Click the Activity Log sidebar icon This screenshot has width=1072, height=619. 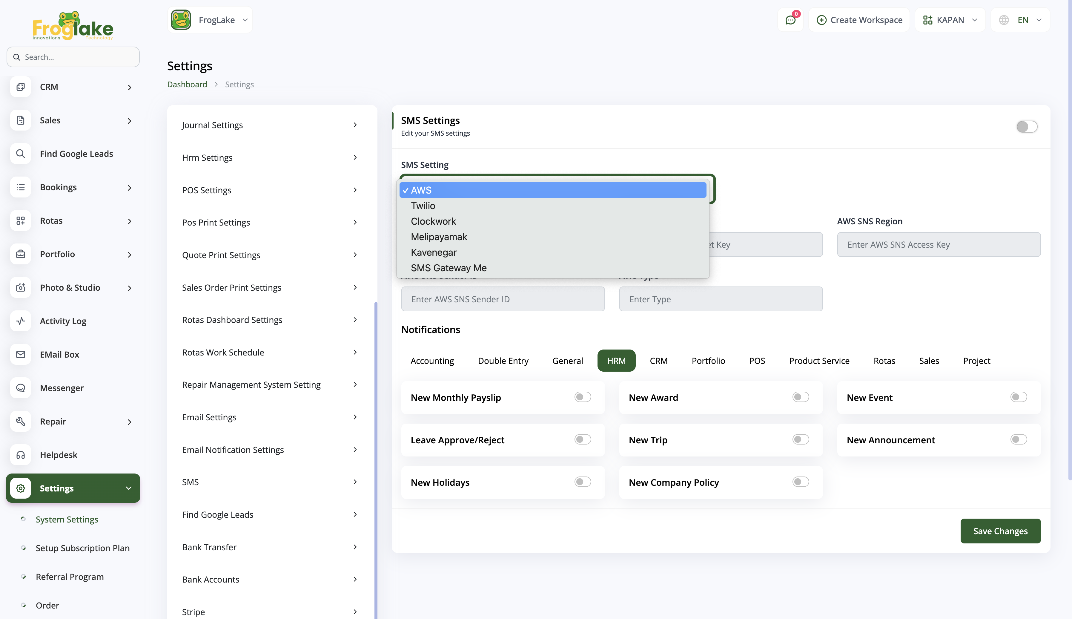pyautogui.click(x=20, y=321)
